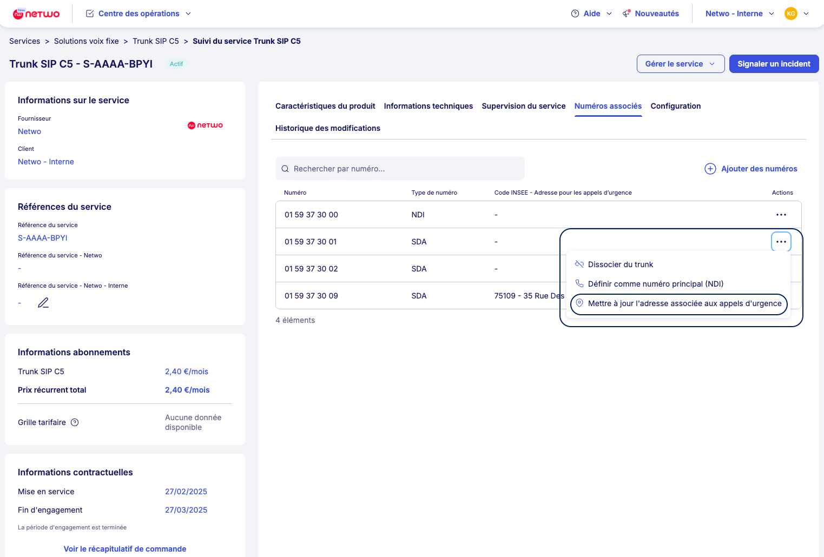Focus the Rechercher par numéro search field

(x=400, y=169)
